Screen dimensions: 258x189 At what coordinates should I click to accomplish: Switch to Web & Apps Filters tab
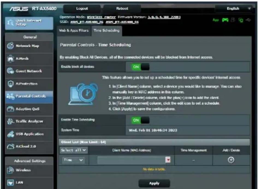74,30
